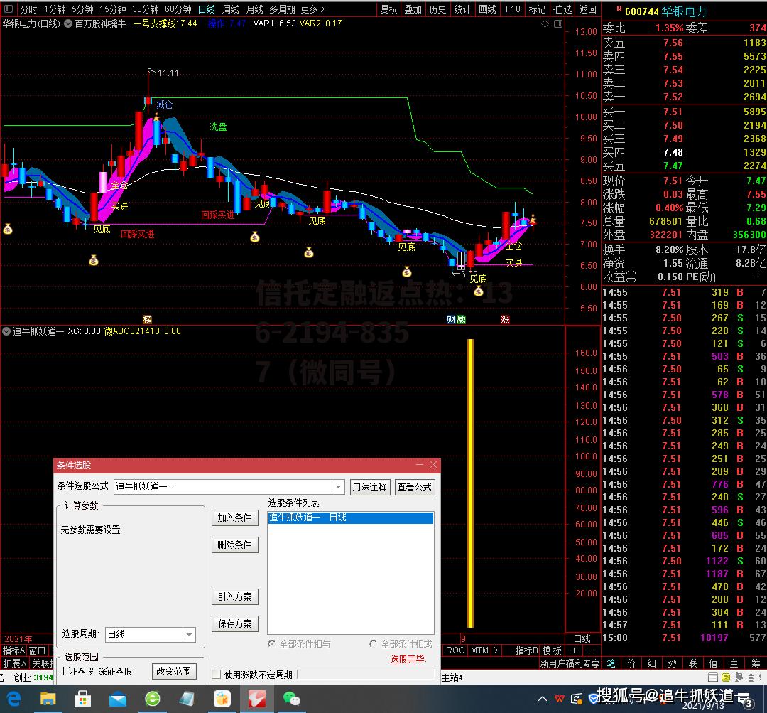Click the 查看公式 button
The height and width of the screenshot is (713, 767).
pos(414,487)
